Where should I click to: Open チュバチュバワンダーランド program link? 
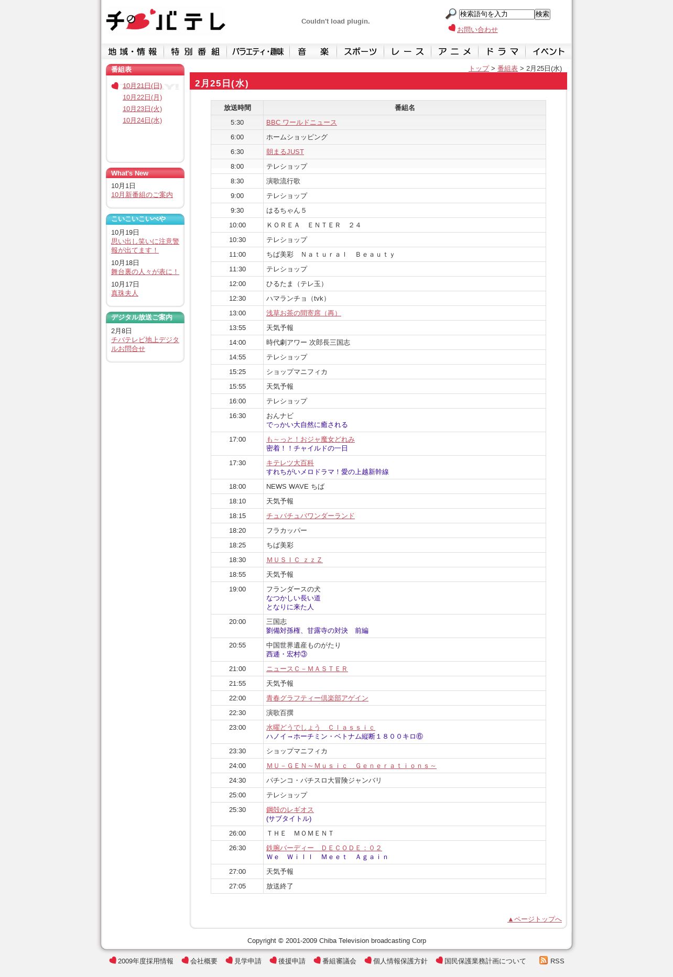point(310,516)
